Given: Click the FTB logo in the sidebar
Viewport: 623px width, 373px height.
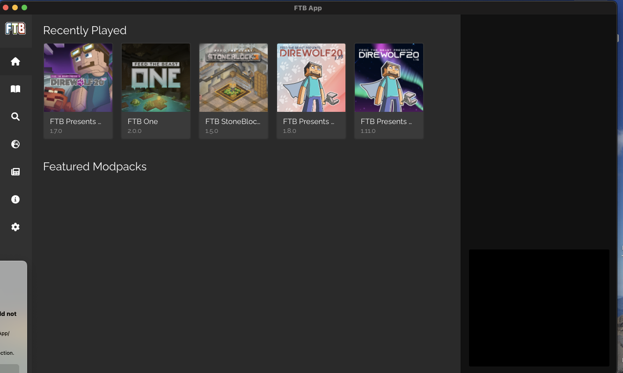Looking at the screenshot, I should click(x=15, y=29).
